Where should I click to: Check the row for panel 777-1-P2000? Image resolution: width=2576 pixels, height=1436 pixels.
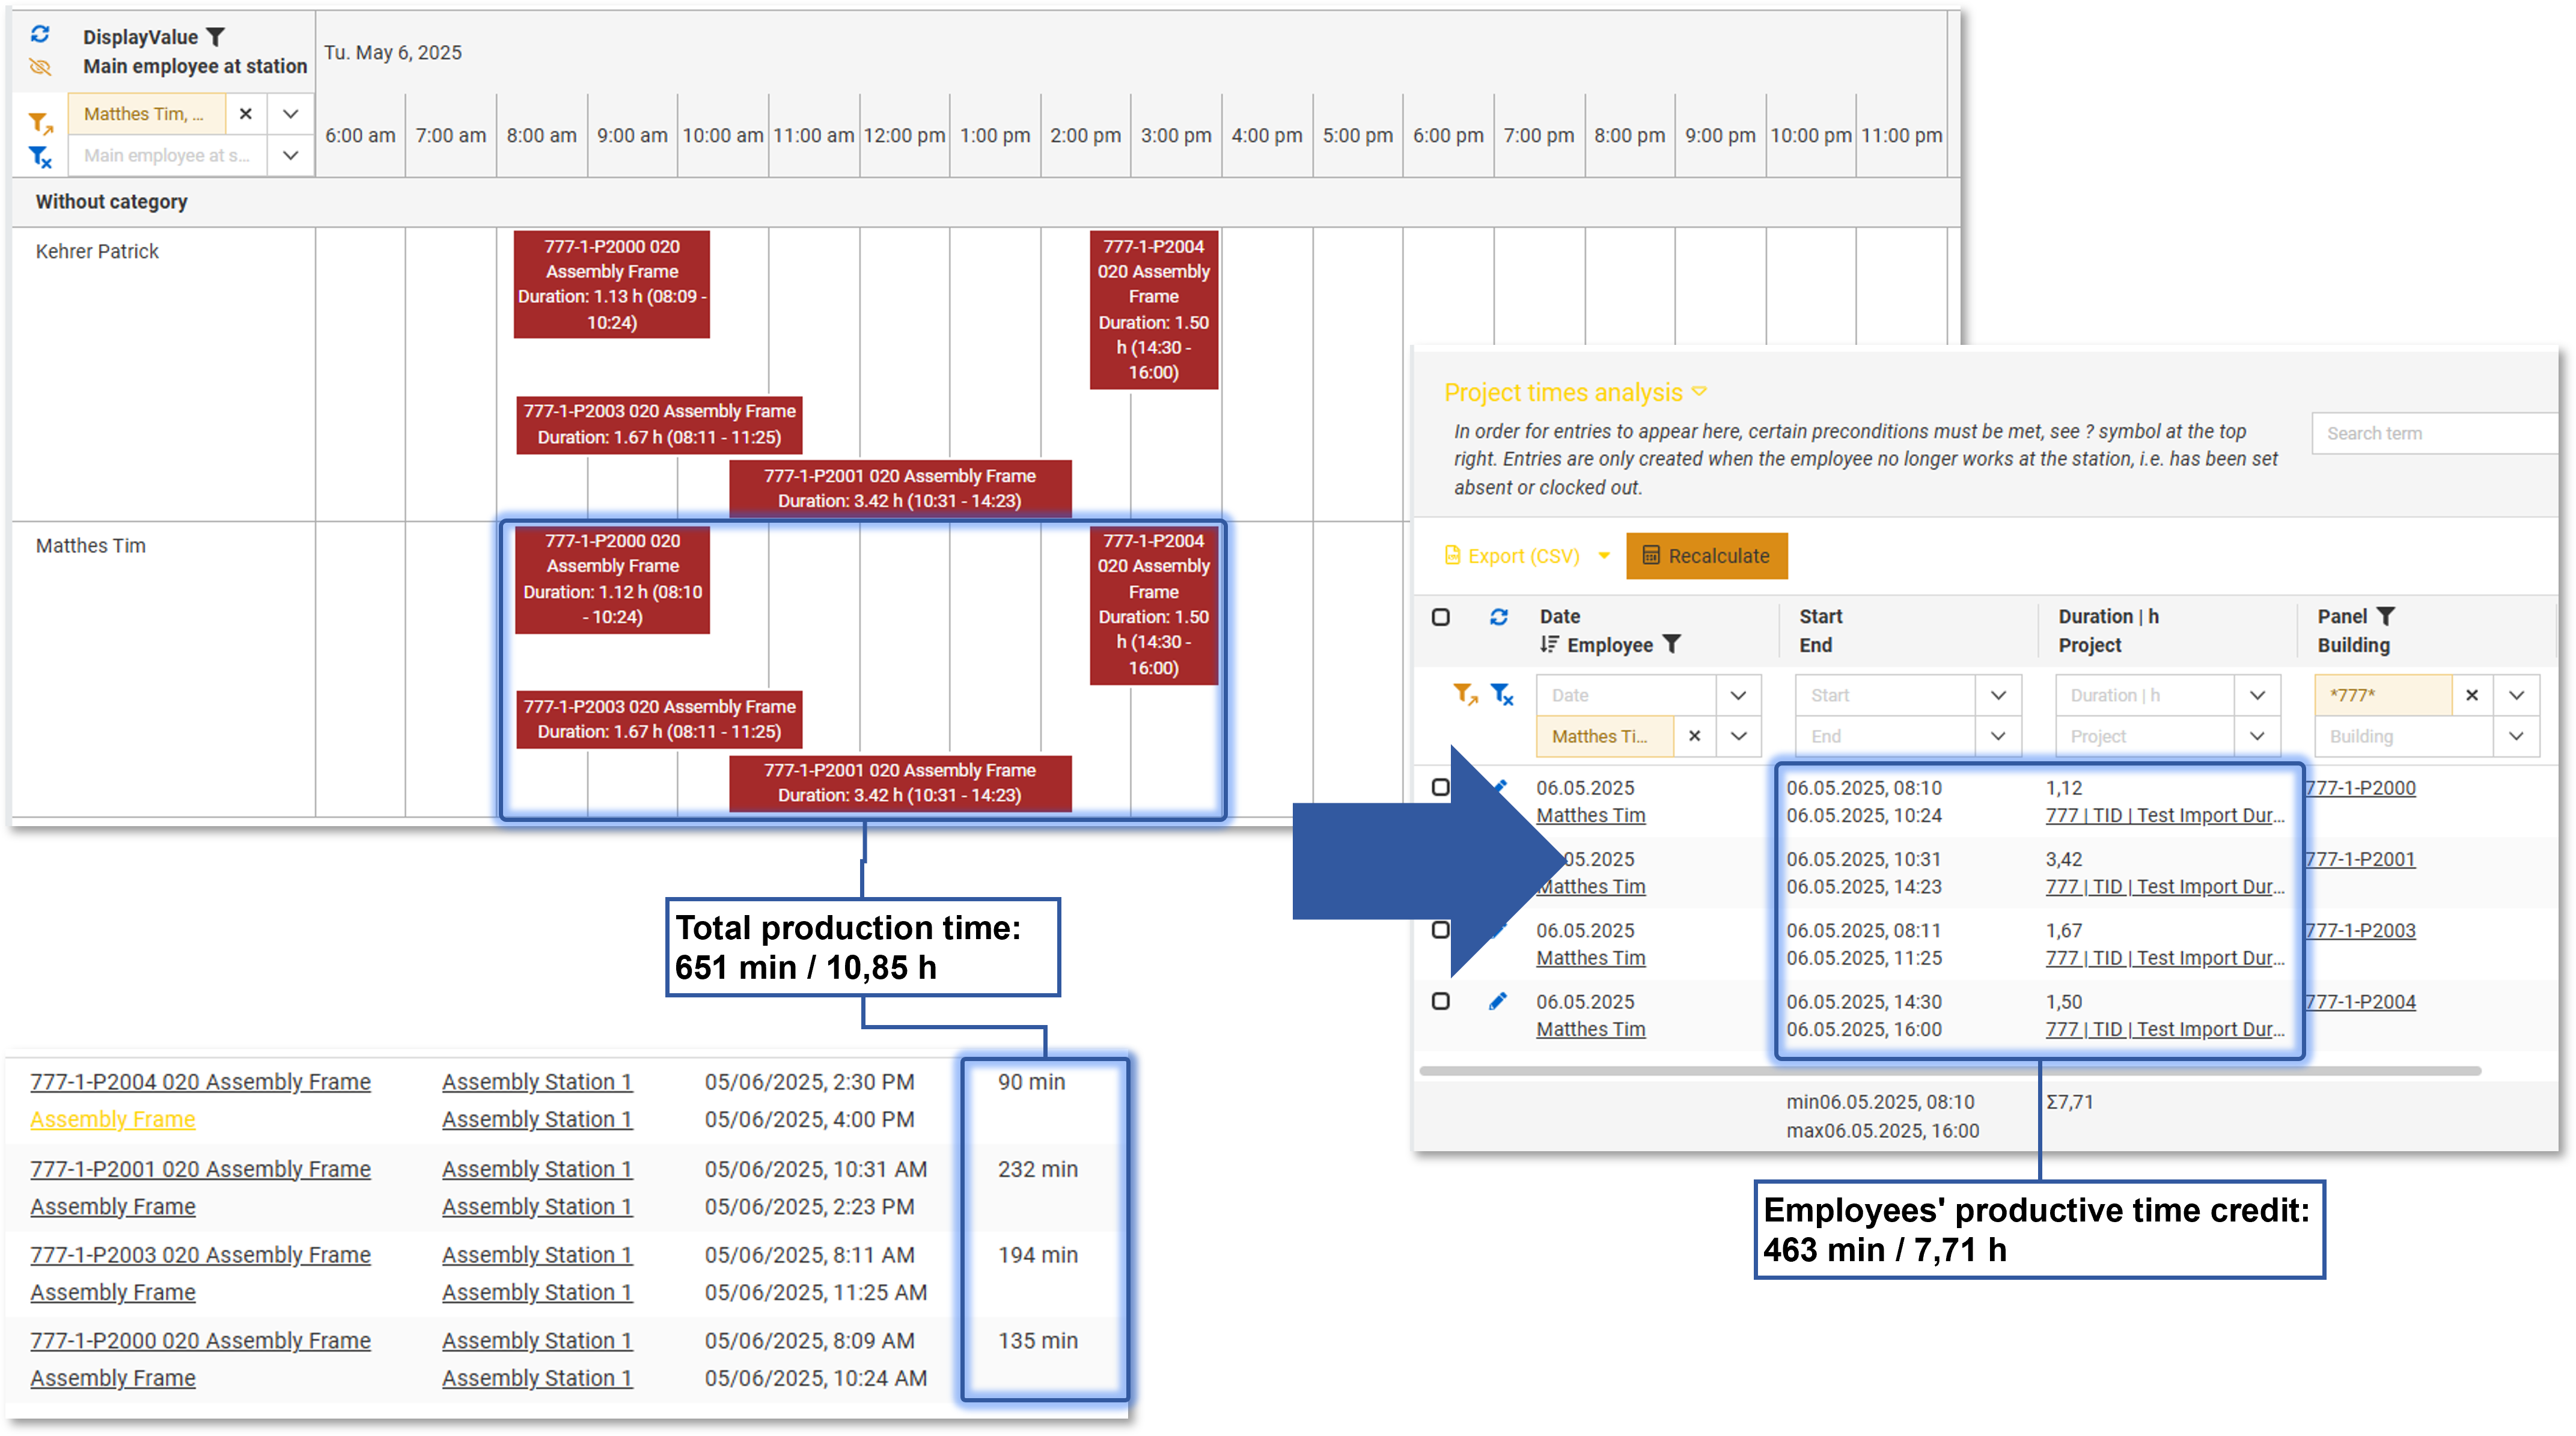tap(1441, 787)
